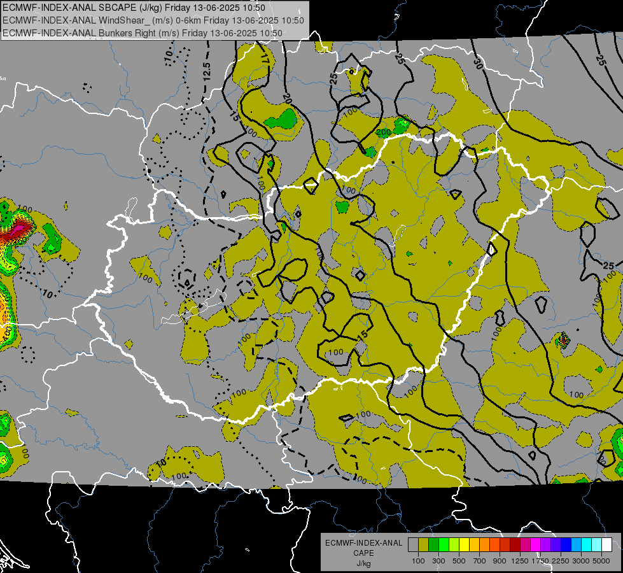
Task: Click the 17 contour label near the top
Action: (x=265, y=59)
